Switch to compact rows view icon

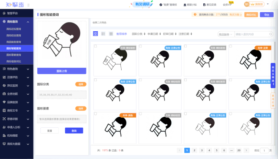[111, 34]
